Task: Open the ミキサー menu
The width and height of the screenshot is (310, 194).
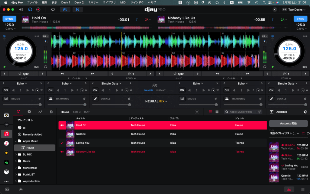Action: tap(93, 2)
